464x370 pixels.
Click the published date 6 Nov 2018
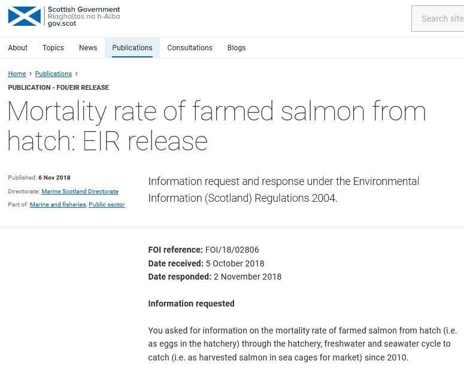(54, 178)
